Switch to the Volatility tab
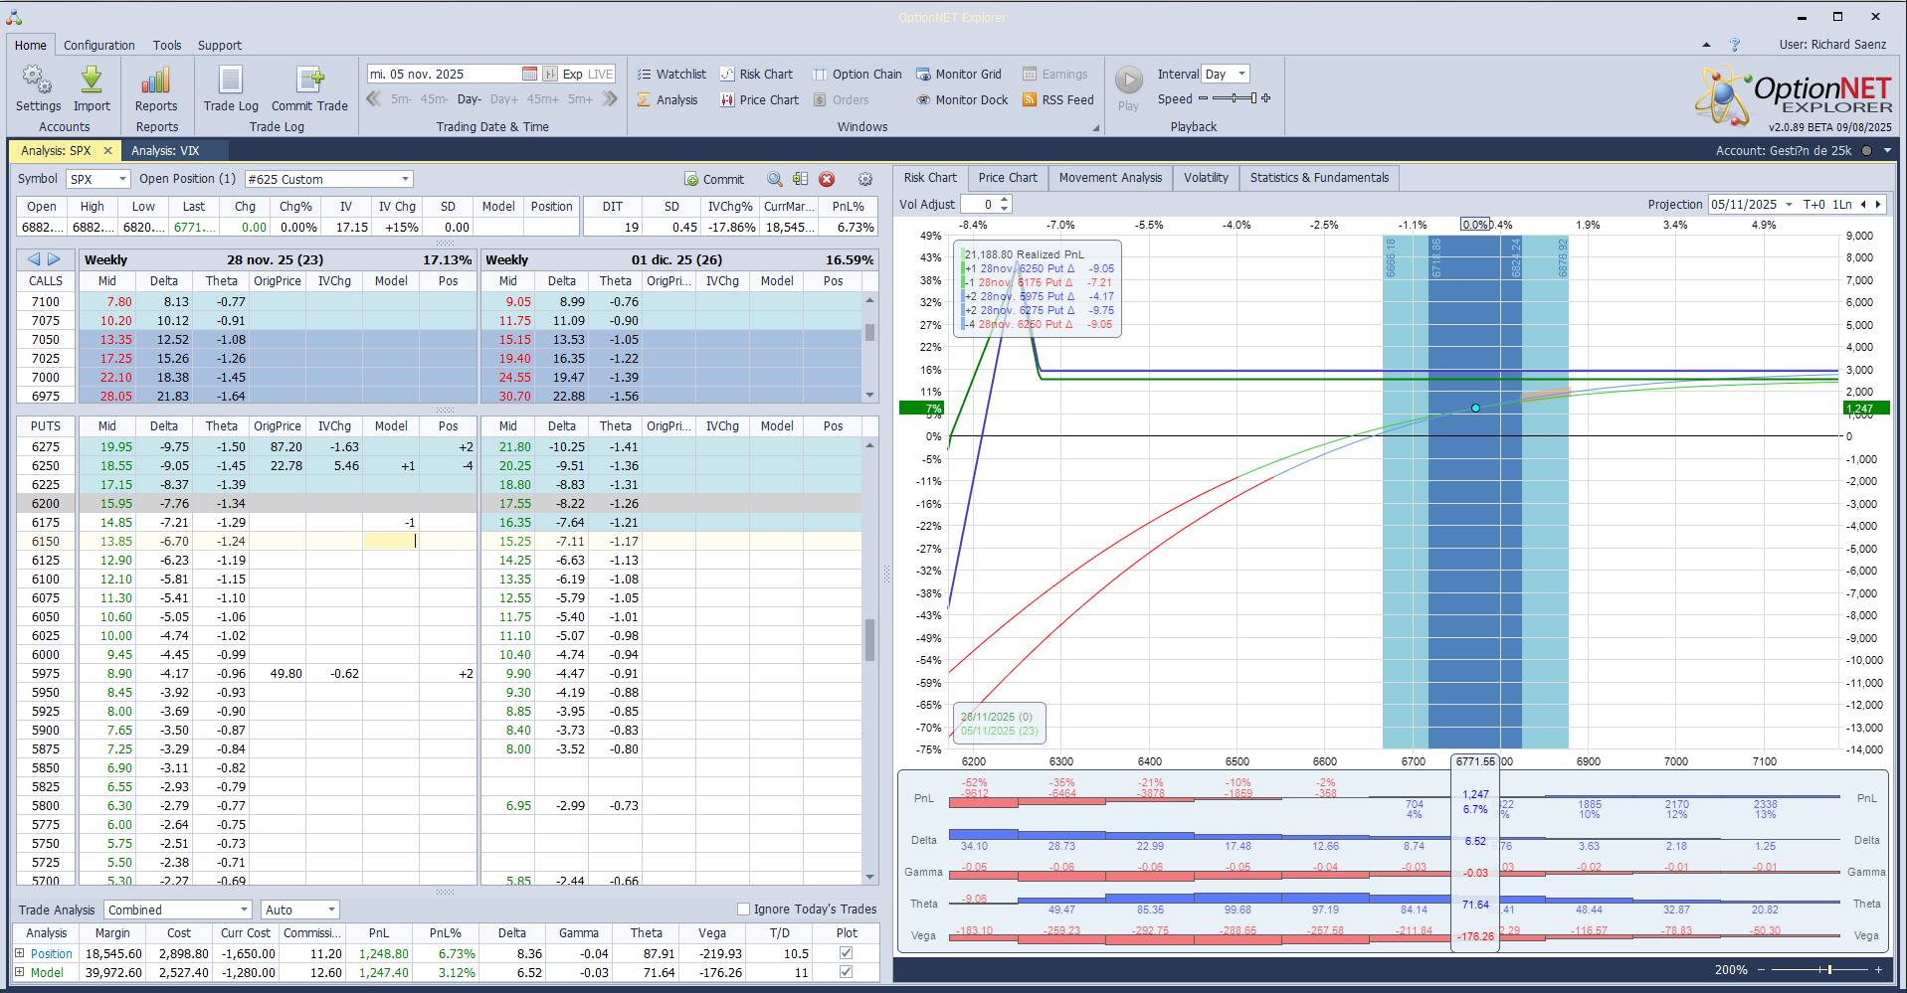This screenshot has height=993, width=1907. [x=1206, y=178]
